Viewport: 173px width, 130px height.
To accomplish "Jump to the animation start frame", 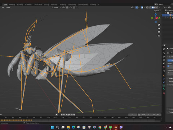I will pyautogui.click(x=62, y=115).
